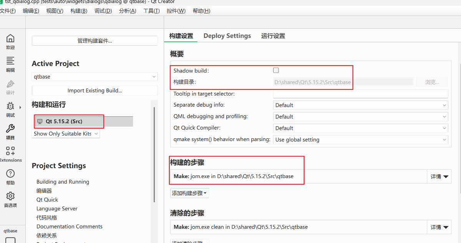Switch to the 运行设置 tab
This screenshot has height=243, width=461.
tap(273, 36)
